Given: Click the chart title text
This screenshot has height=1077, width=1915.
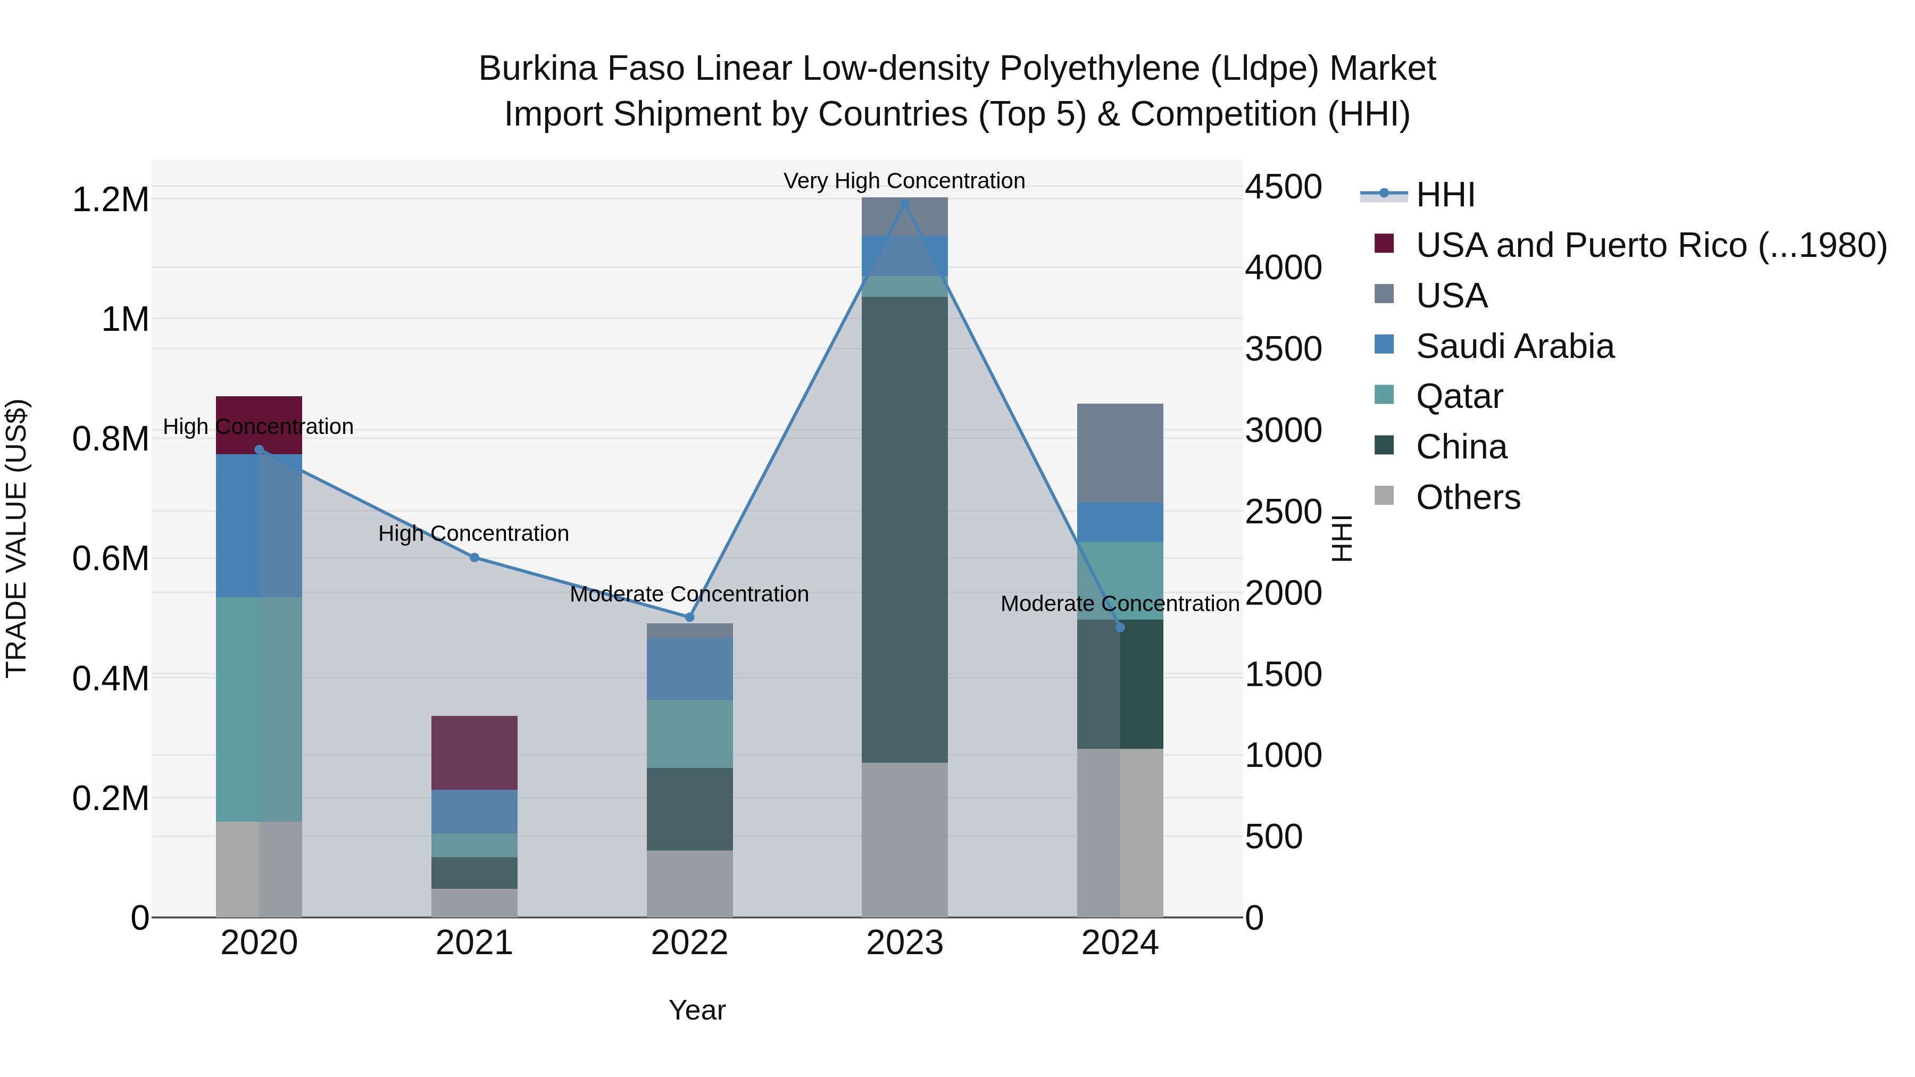Looking at the screenshot, I should point(957,90).
